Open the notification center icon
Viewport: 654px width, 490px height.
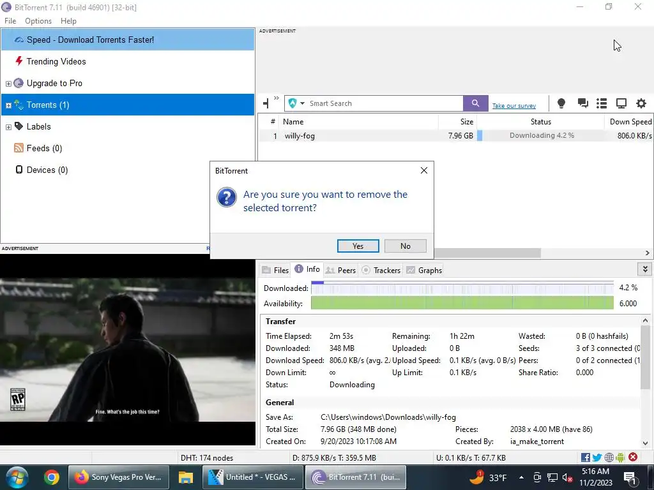pyautogui.click(x=630, y=478)
